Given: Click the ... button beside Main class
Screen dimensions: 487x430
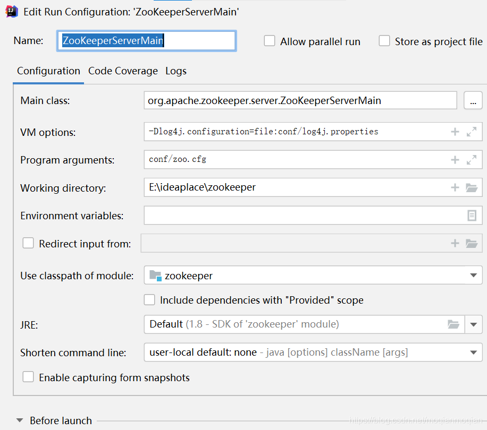Looking at the screenshot, I should [x=473, y=100].
